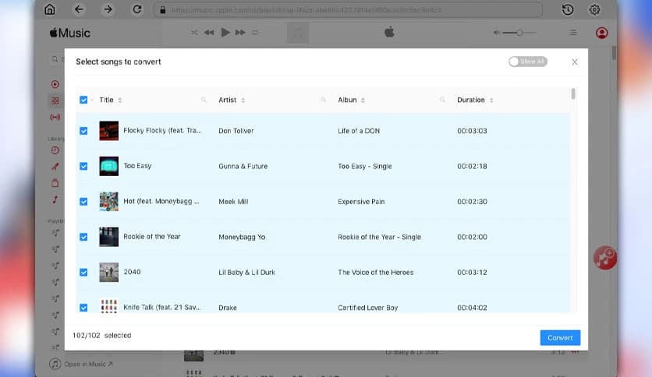Click the browser URL address bar

tap(348, 9)
